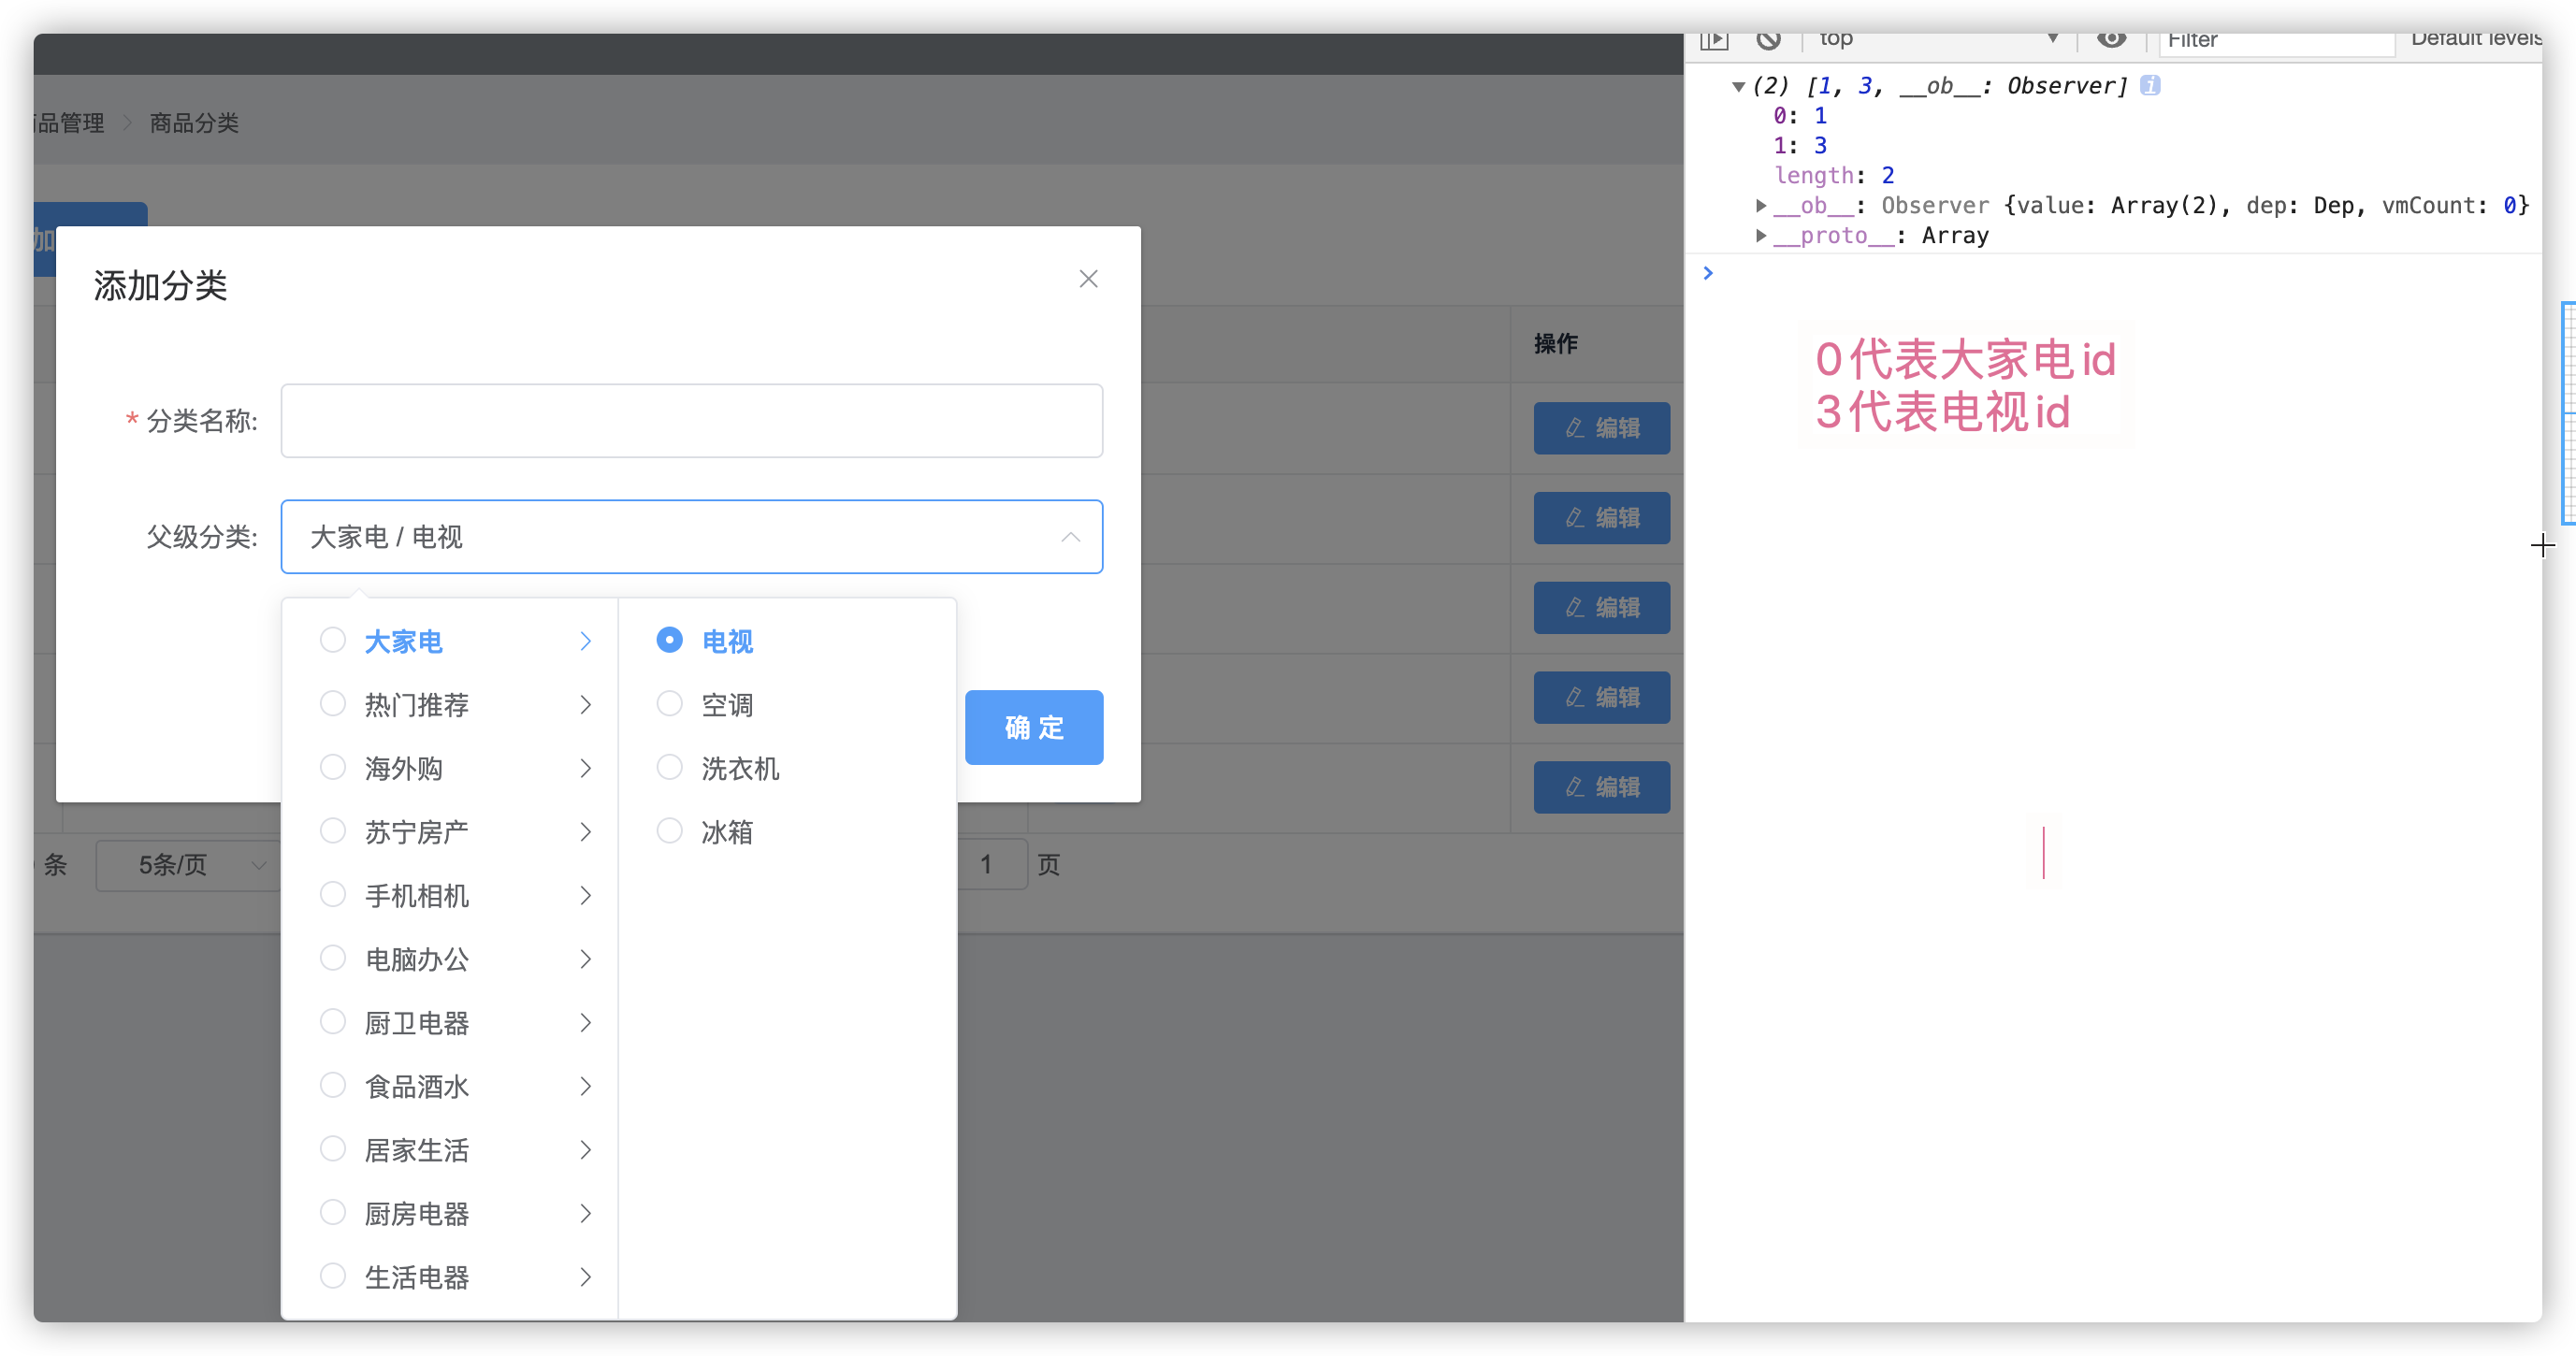
Task: Click the fourth 编辑 button in 操作 column
Action: click(1601, 697)
